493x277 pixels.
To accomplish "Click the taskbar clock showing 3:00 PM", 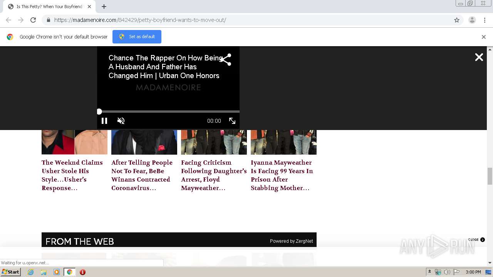I will click(x=473, y=272).
